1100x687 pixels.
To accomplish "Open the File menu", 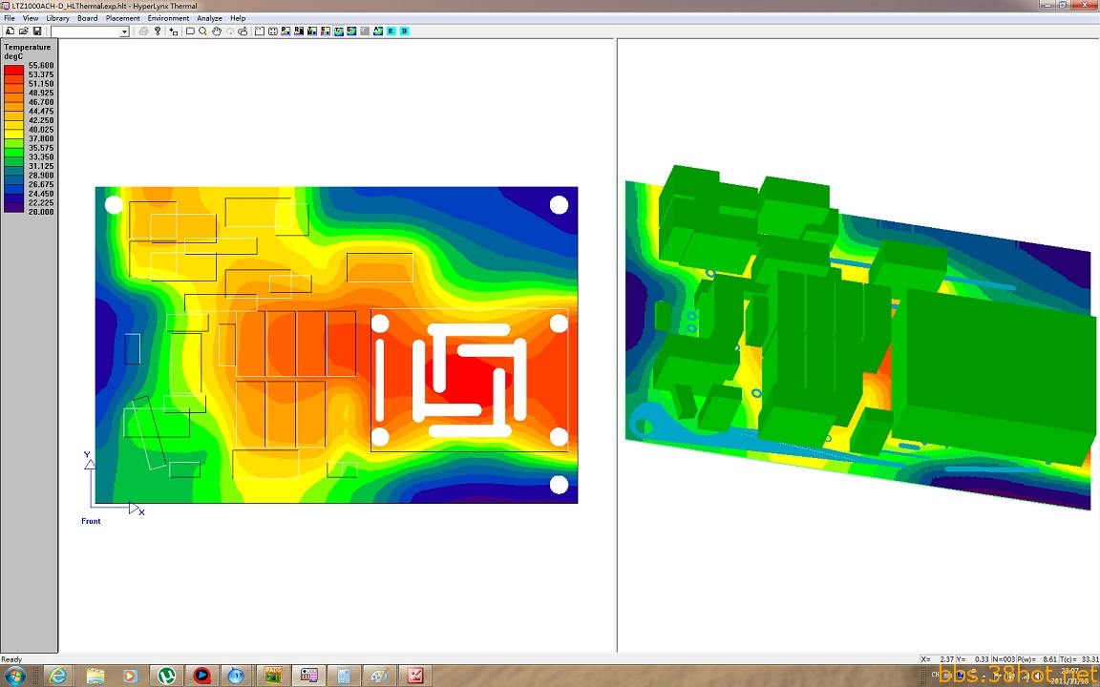I will point(10,18).
